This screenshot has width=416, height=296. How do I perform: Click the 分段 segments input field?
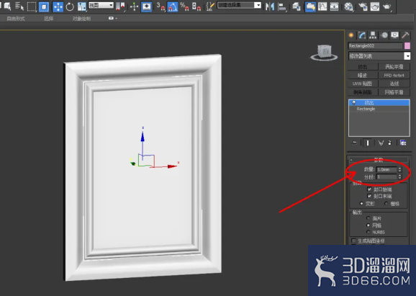pos(386,176)
